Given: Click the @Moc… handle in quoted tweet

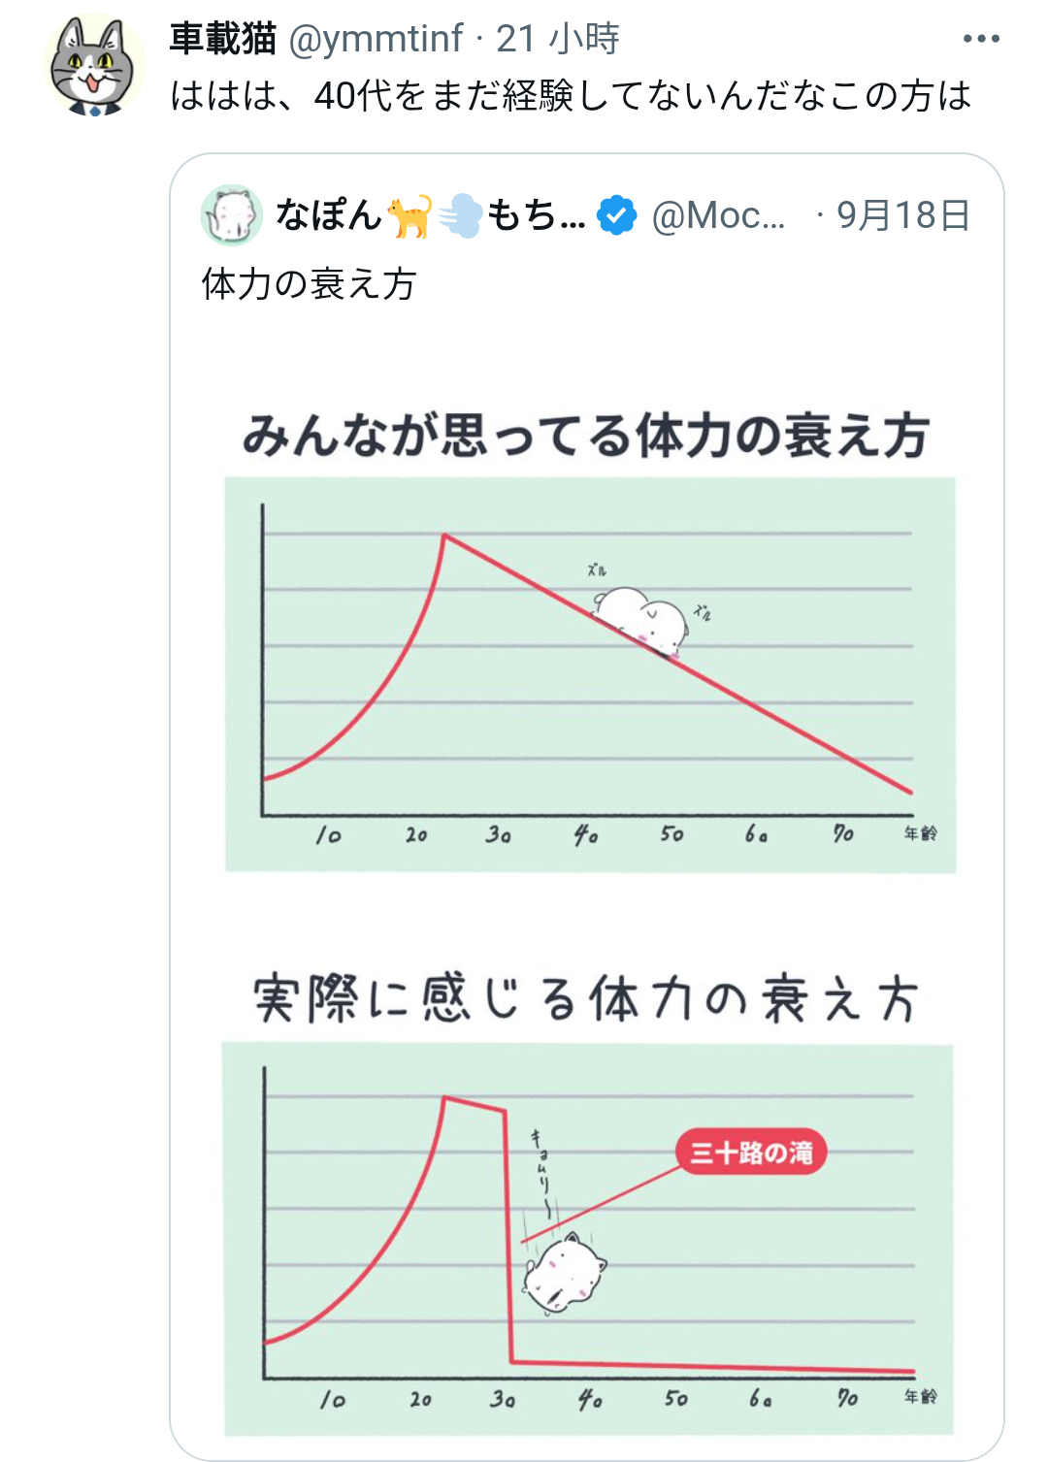Looking at the screenshot, I should [718, 214].
